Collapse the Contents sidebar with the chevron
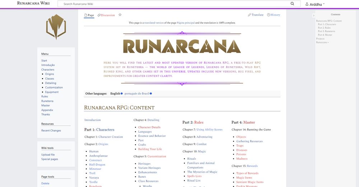 [x=314, y=15]
